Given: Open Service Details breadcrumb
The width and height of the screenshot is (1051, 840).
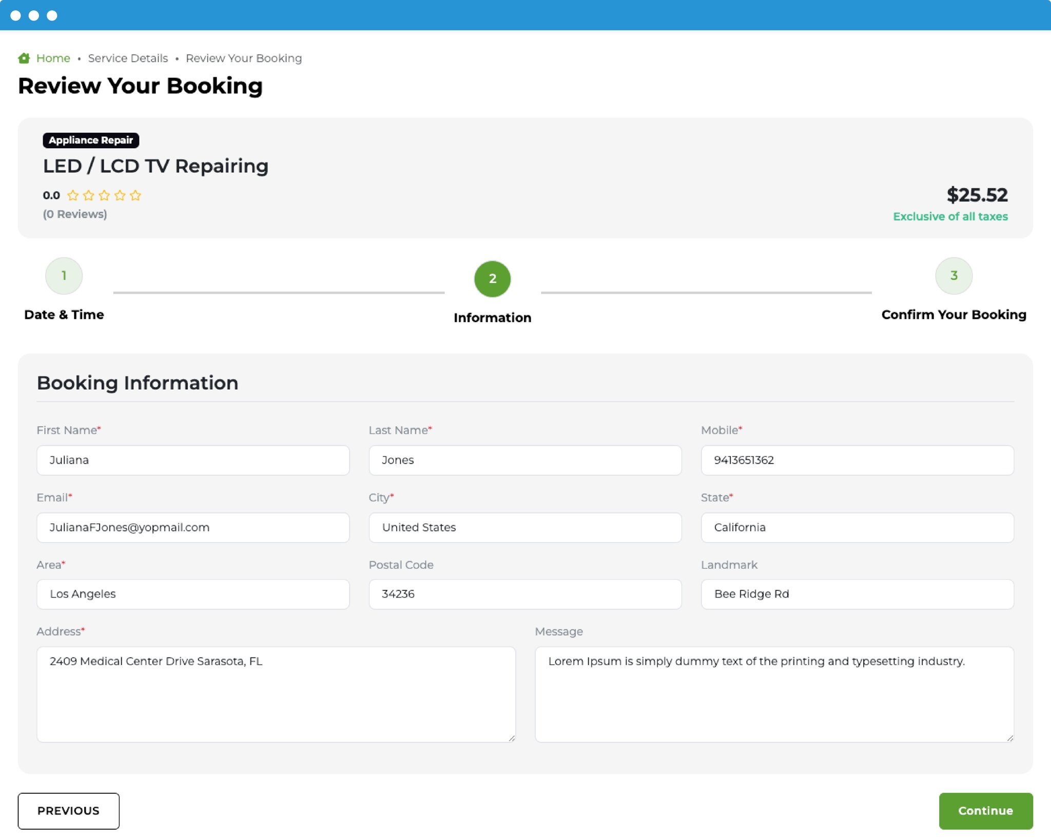Looking at the screenshot, I should click(128, 58).
